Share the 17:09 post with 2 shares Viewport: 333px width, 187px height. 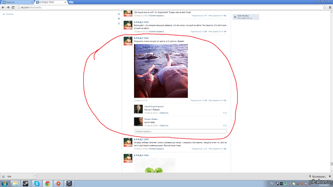[199, 149]
